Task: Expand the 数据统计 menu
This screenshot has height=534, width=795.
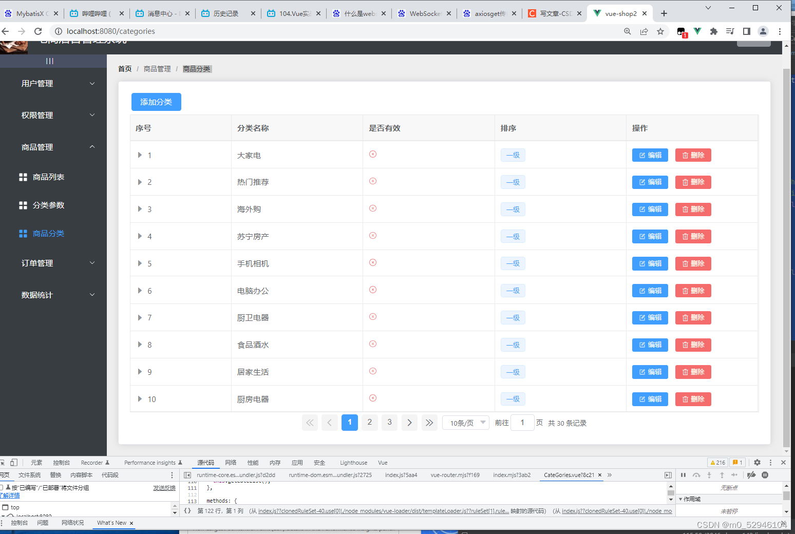Action: [53, 295]
